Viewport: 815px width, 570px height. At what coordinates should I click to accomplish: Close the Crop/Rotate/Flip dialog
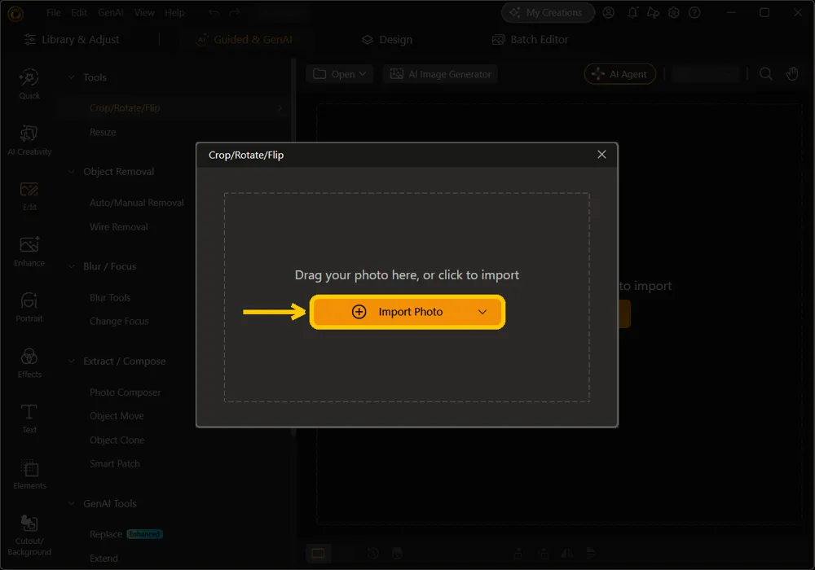pyautogui.click(x=601, y=155)
